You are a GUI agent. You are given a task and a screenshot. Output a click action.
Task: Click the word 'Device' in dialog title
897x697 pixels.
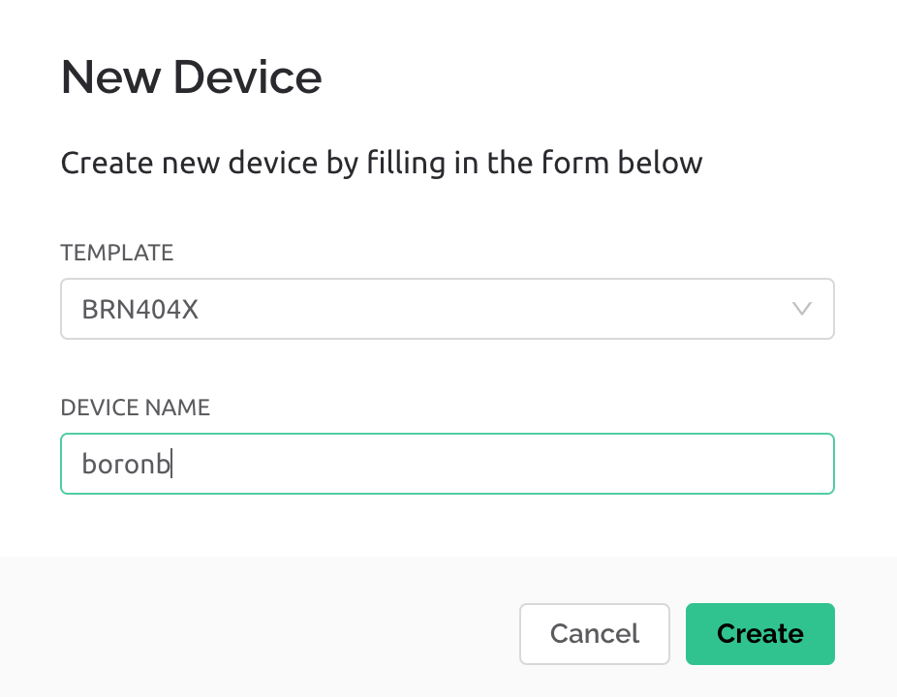tap(247, 76)
